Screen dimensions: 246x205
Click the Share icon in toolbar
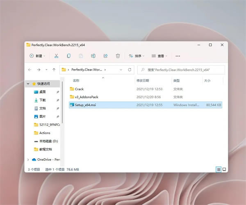click(x=106, y=56)
